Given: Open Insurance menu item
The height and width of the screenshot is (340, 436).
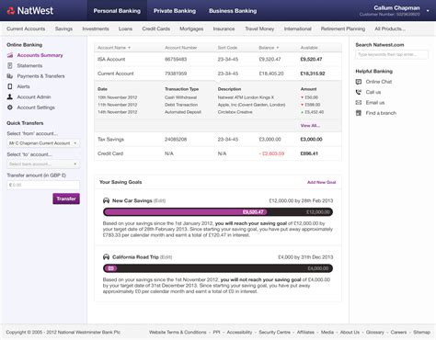Looking at the screenshot, I should pos(224,28).
